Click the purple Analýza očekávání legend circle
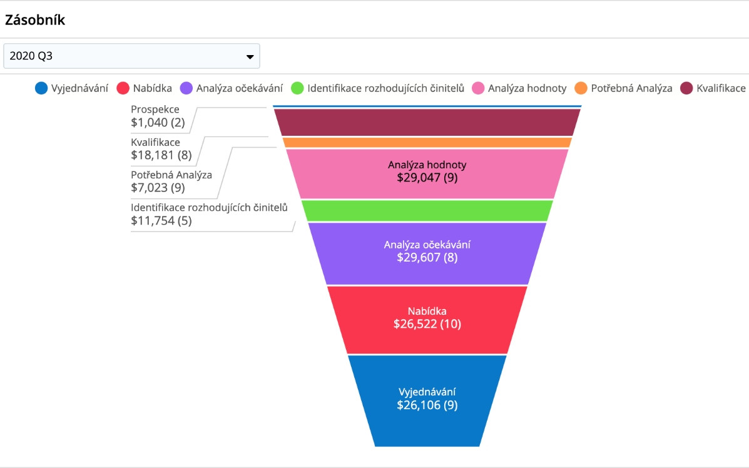 (x=186, y=88)
